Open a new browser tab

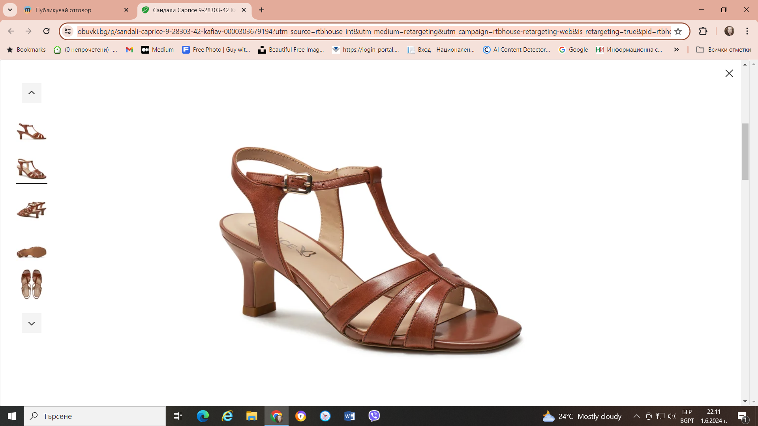261,10
